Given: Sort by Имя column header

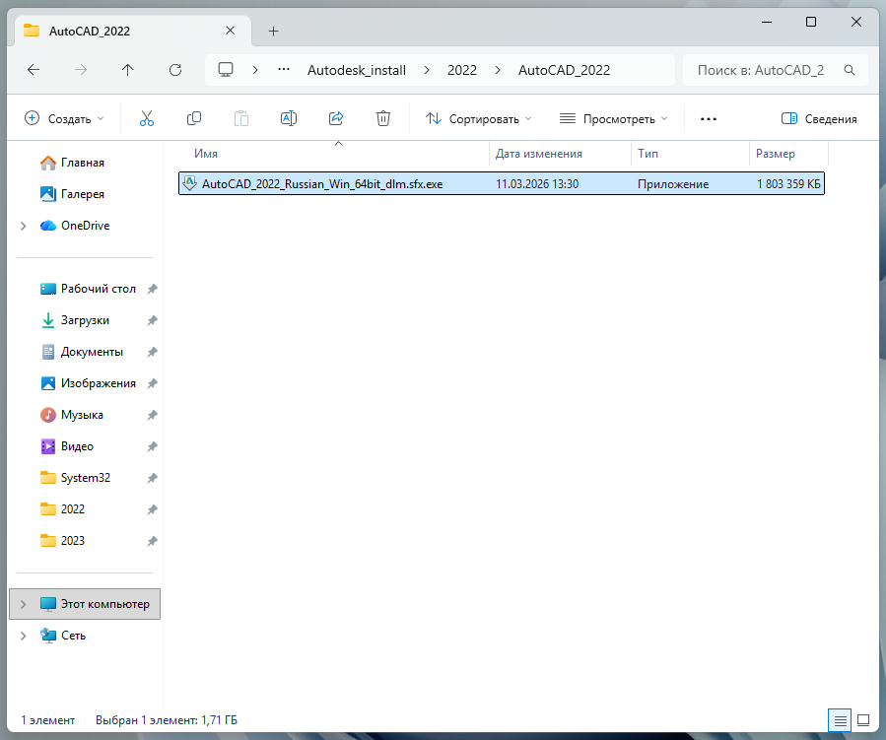Looking at the screenshot, I should [206, 154].
